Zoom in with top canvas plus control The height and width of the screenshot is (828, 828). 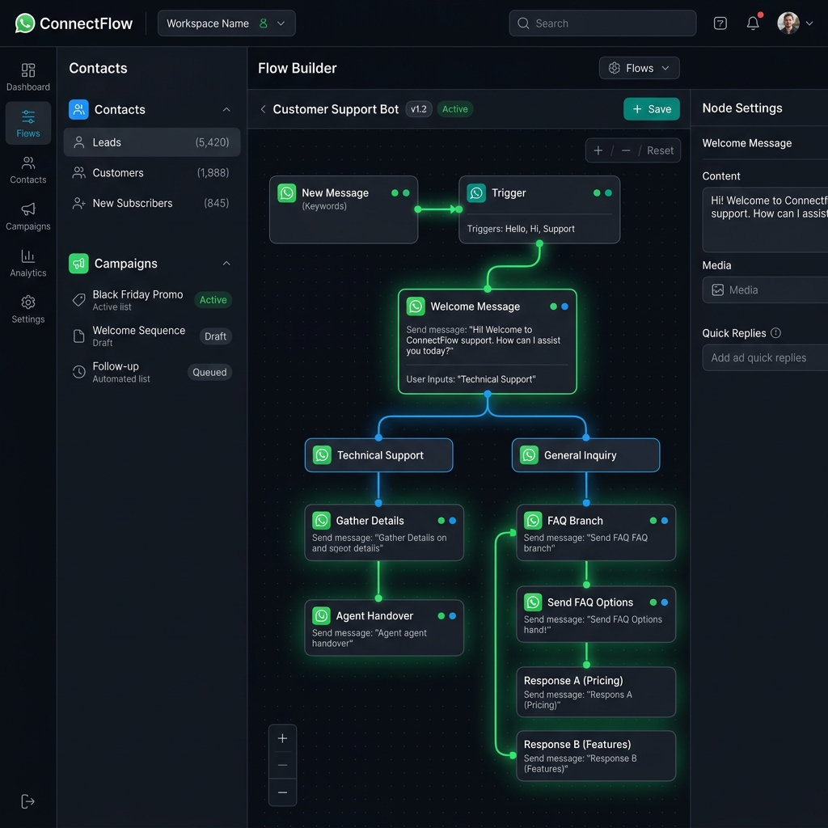point(598,150)
